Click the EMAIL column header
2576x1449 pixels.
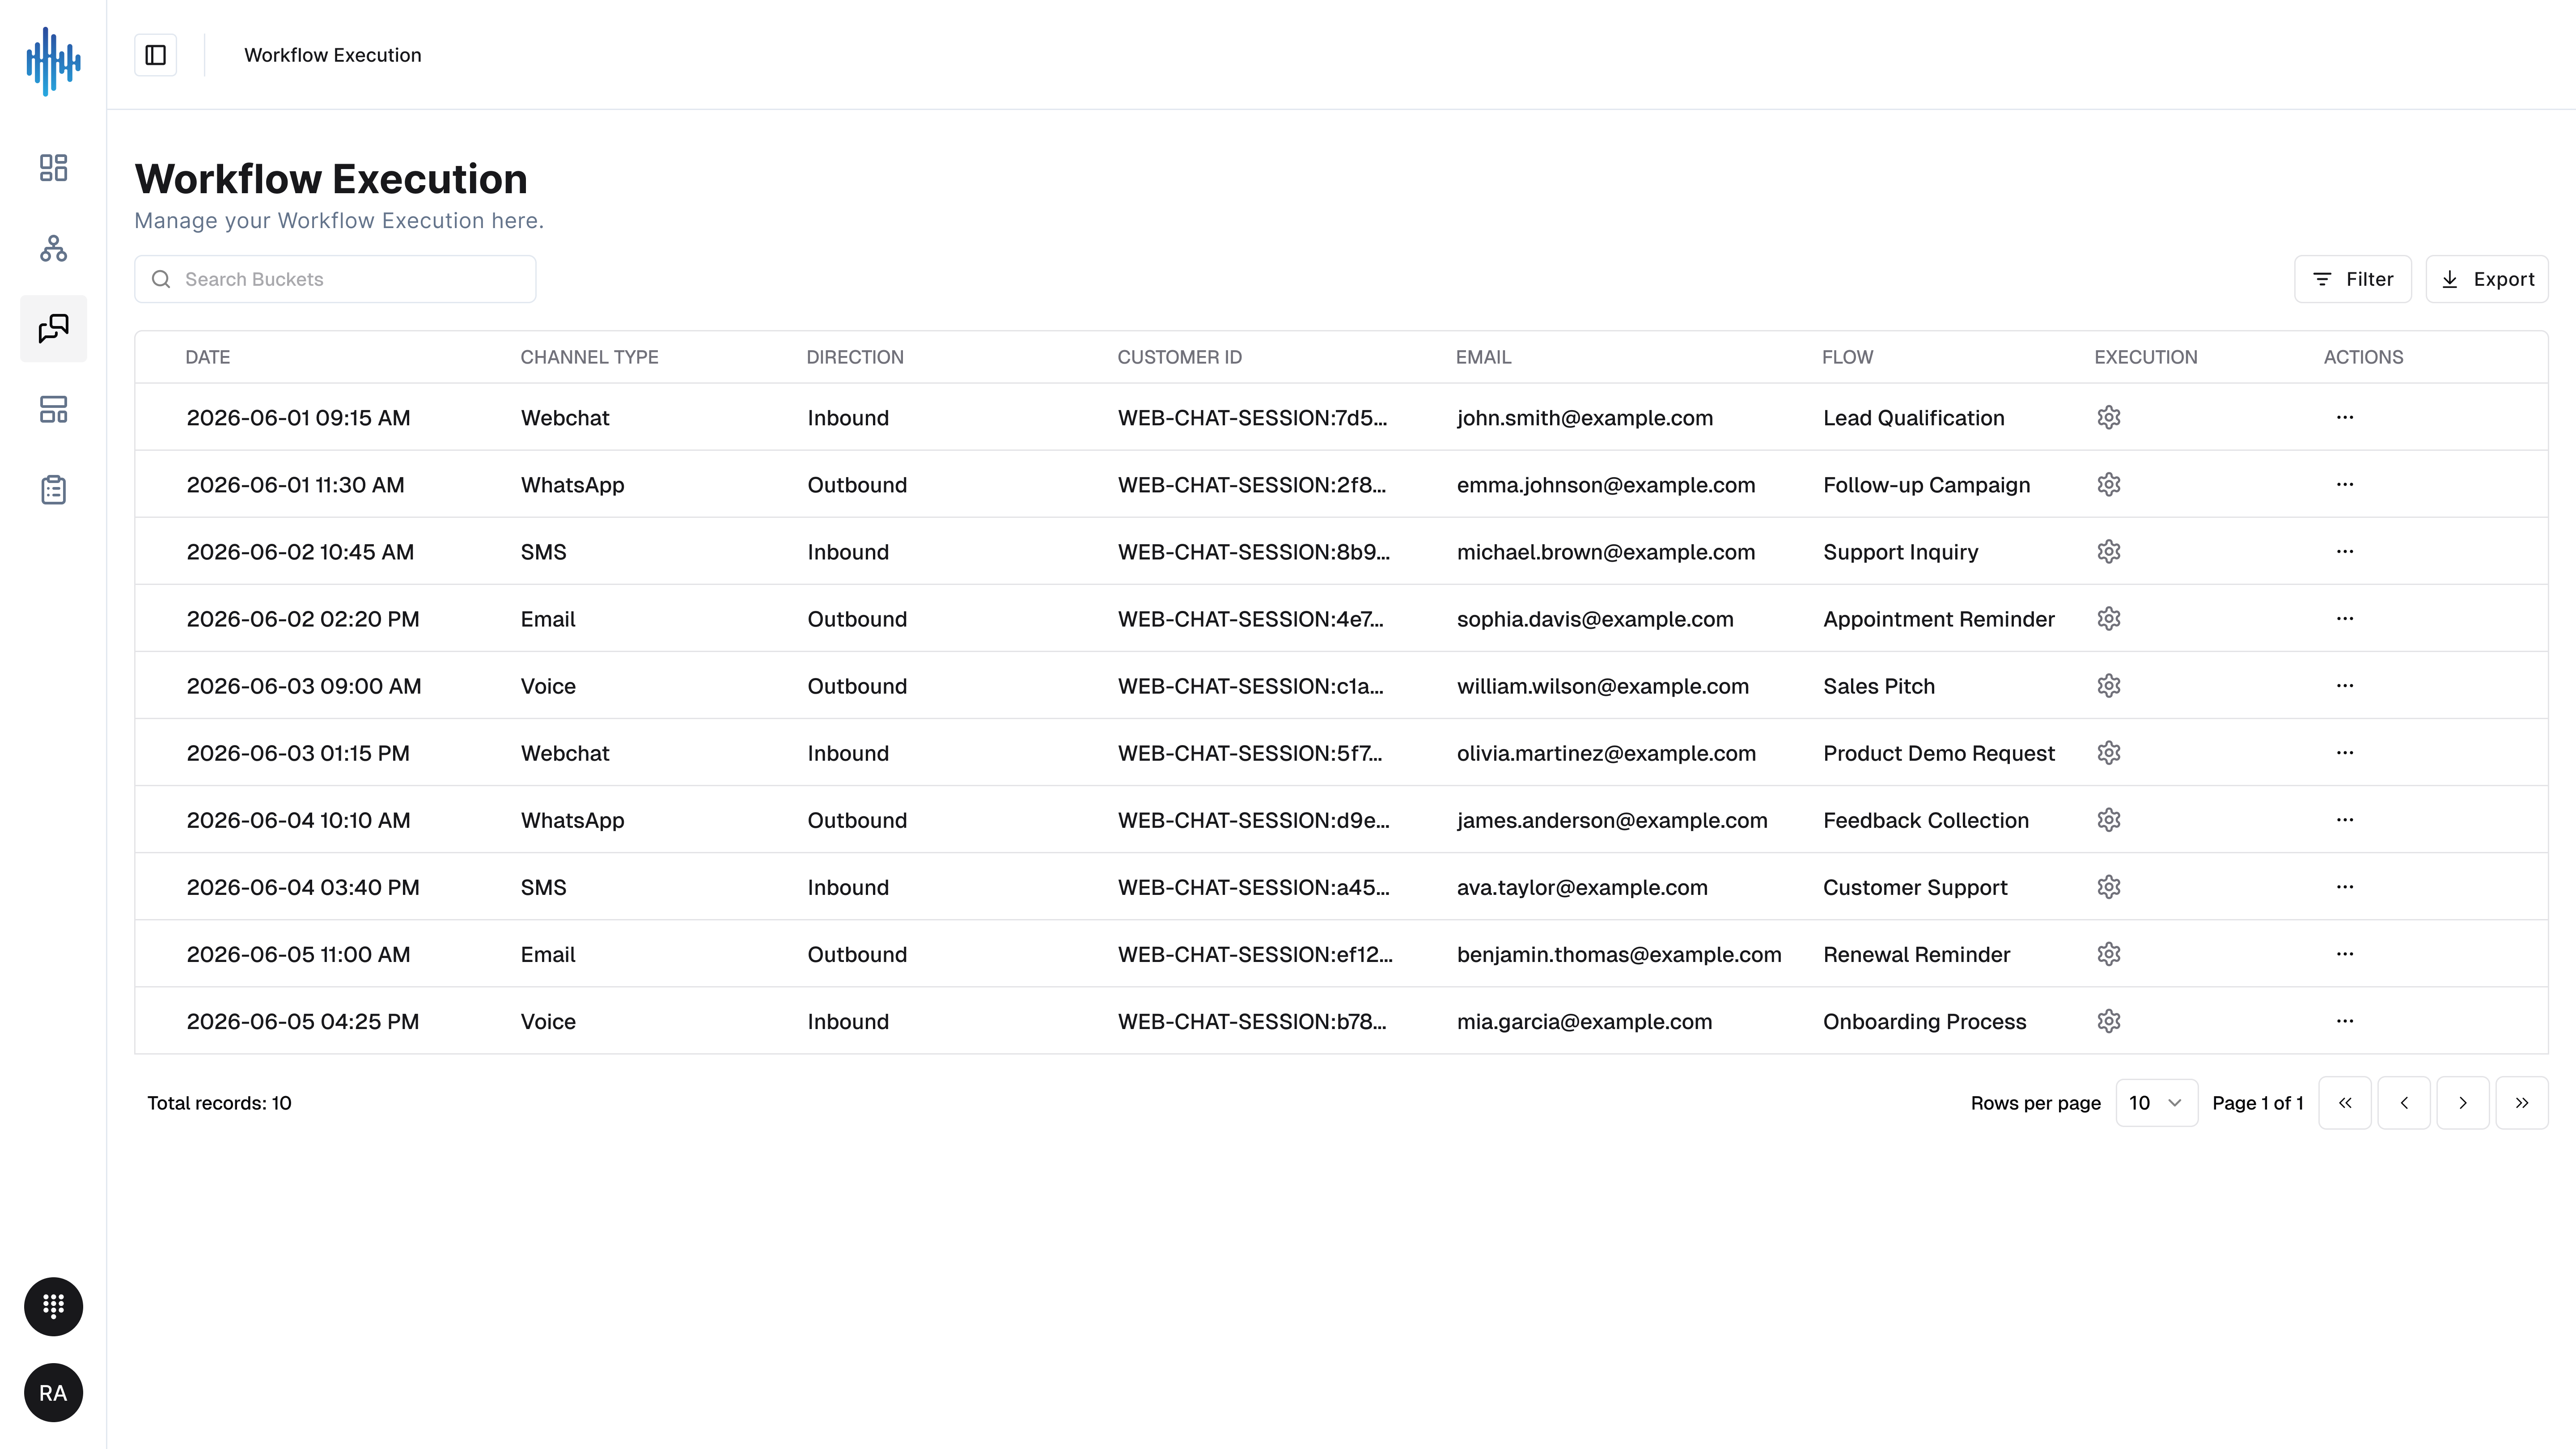click(1483, 357)
